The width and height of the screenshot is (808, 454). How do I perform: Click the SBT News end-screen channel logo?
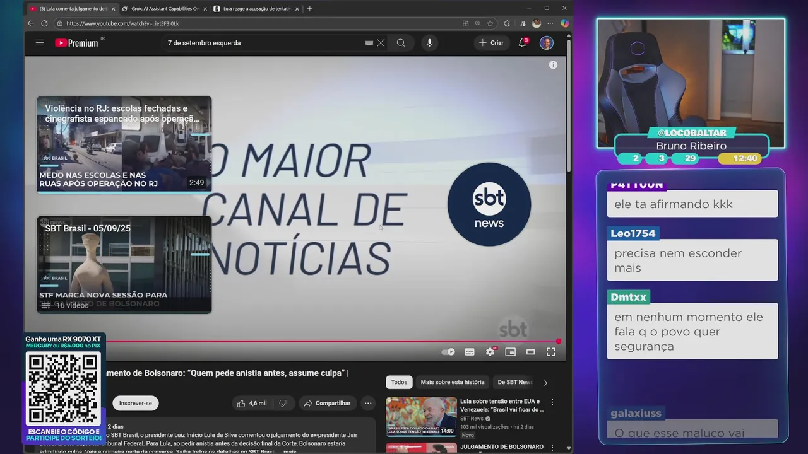tap(489, 204)
